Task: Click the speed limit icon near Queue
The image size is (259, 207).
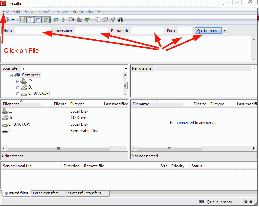Action: click(201, 202)
